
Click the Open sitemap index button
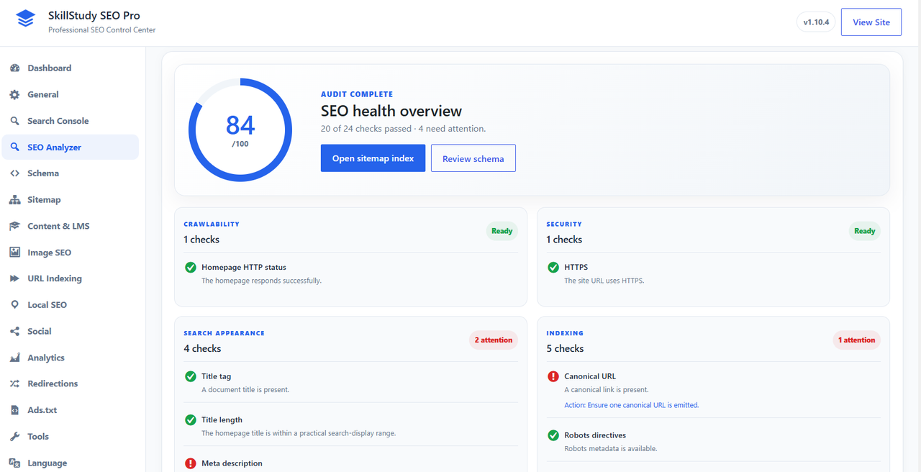coord(373,158)
